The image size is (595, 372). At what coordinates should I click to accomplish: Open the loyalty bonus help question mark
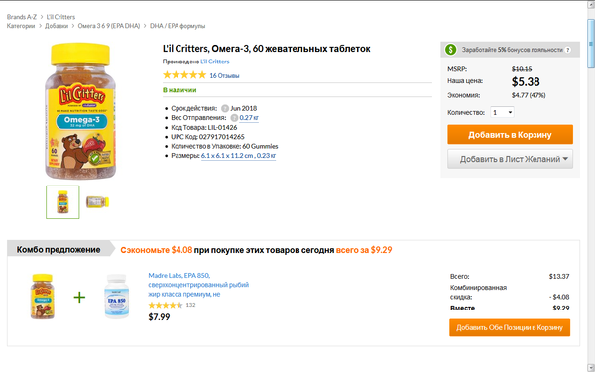tap(567, 50)
